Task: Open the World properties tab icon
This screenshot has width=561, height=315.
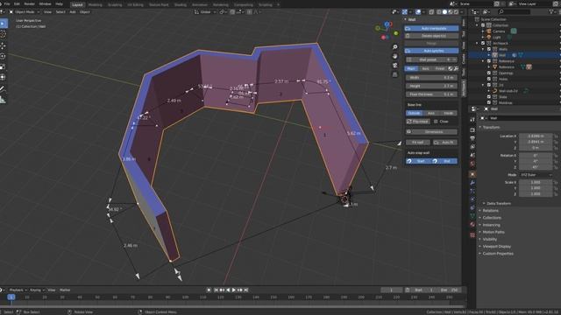Action: point(472,164)
